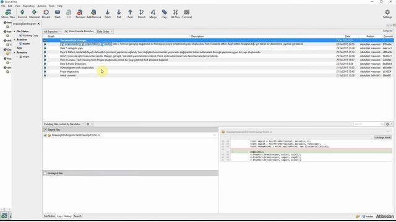
Task: Open the Git Flow tool
Action: coord(175,14)
